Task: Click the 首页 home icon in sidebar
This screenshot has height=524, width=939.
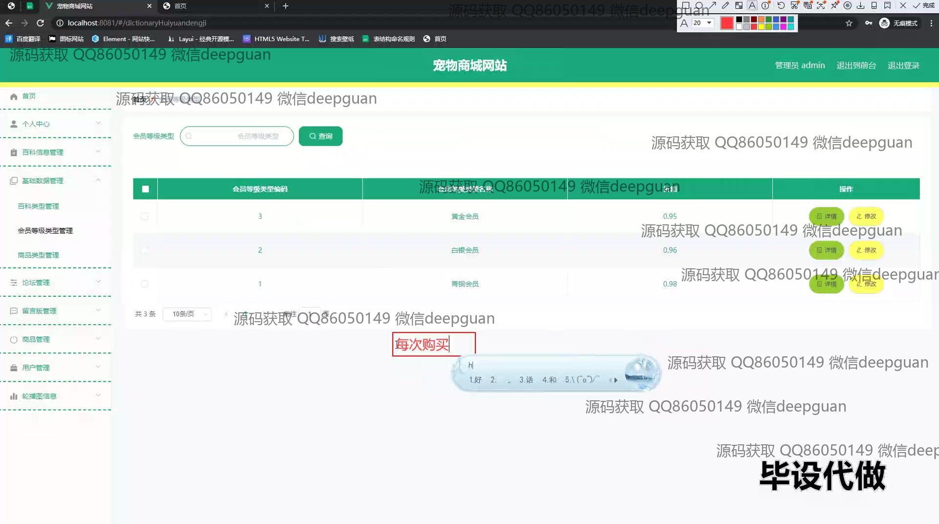Action: coord(14,96)
